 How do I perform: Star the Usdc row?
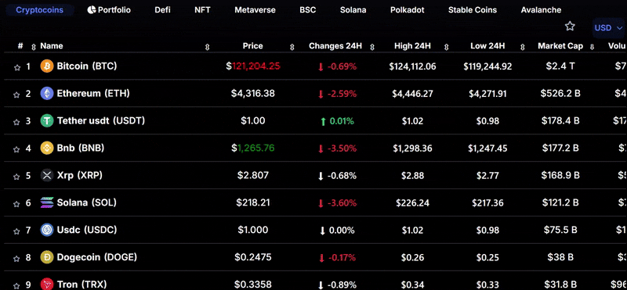[16, 231]
